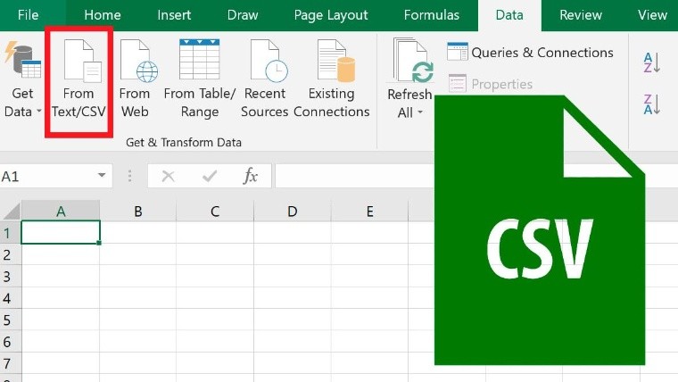Select column C header
This screenshot has height=382, width=678.
pyautogui.click(x=215, y=212)
